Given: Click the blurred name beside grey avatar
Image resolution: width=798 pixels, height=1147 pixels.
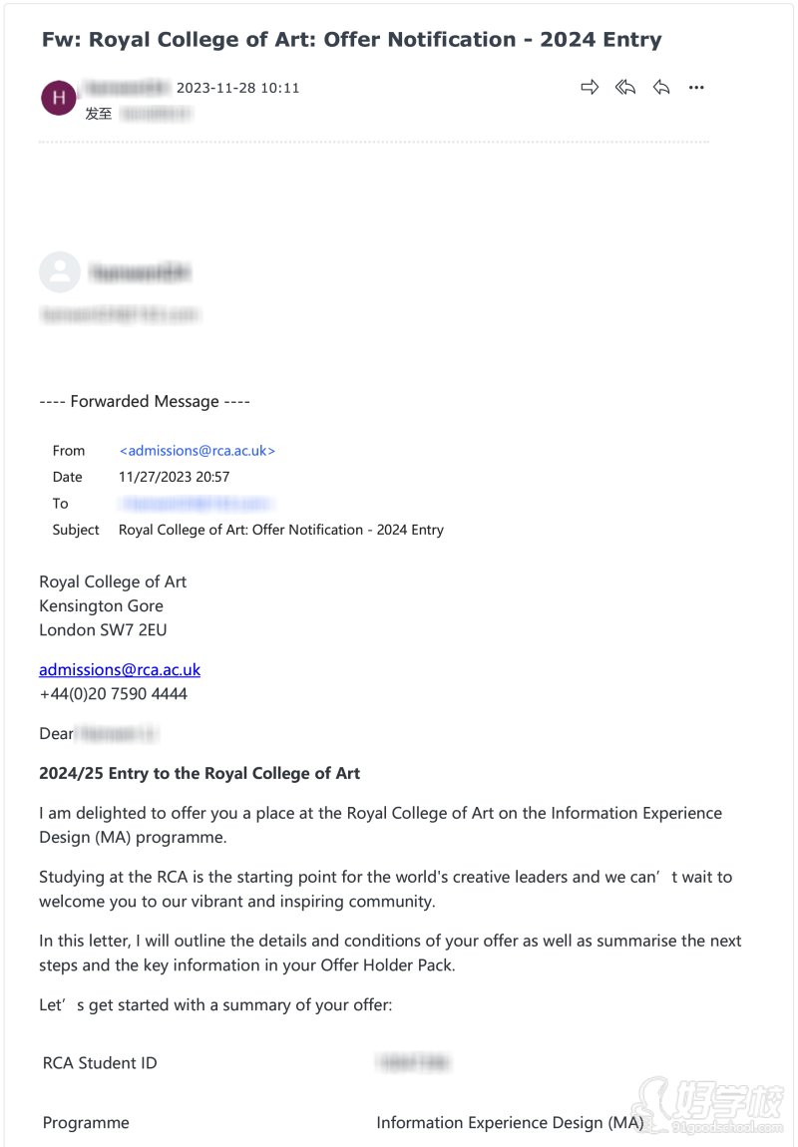Looking at the screenshot, I should tap(140, 272).
